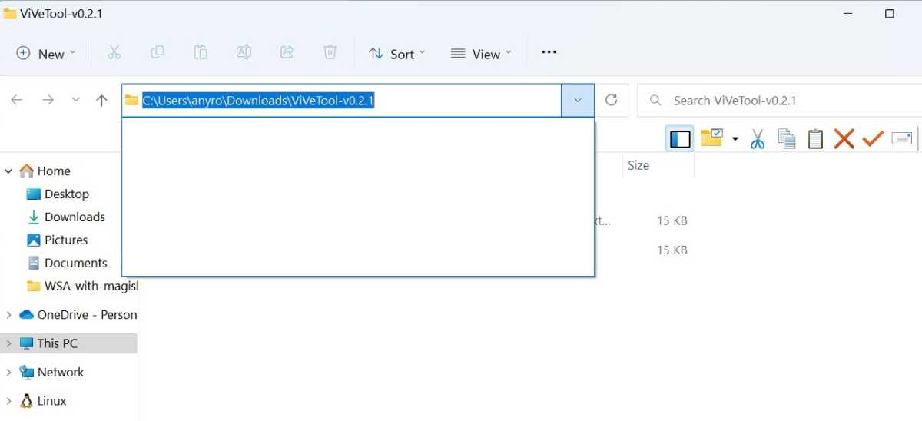This screenshot has height=421, width=922.
Task: Click the folder options icon with checkmark
Action: click(711, 138)
